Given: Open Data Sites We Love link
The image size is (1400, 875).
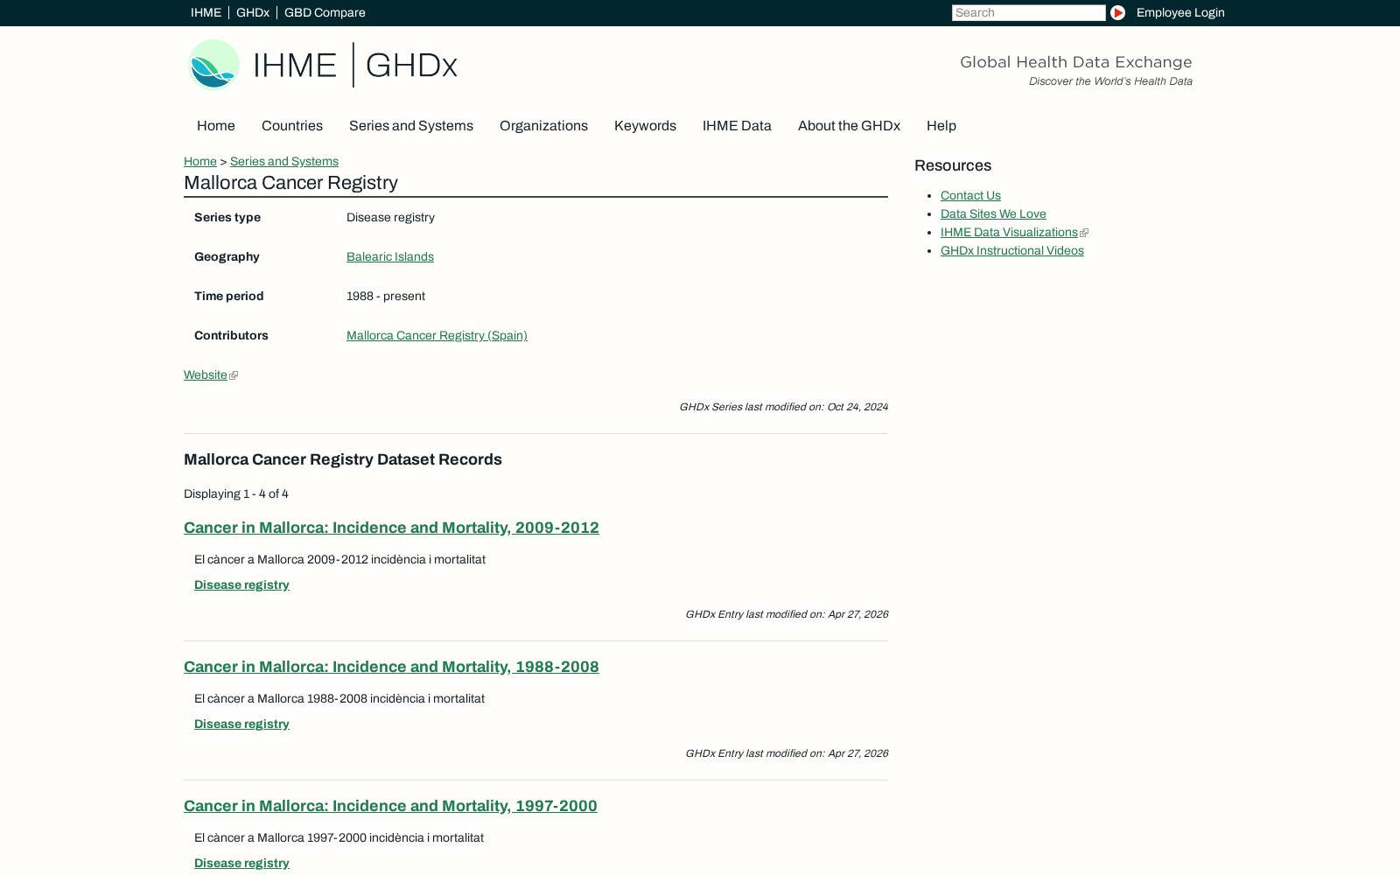Looking at the screenshot, I should (993, 214).
